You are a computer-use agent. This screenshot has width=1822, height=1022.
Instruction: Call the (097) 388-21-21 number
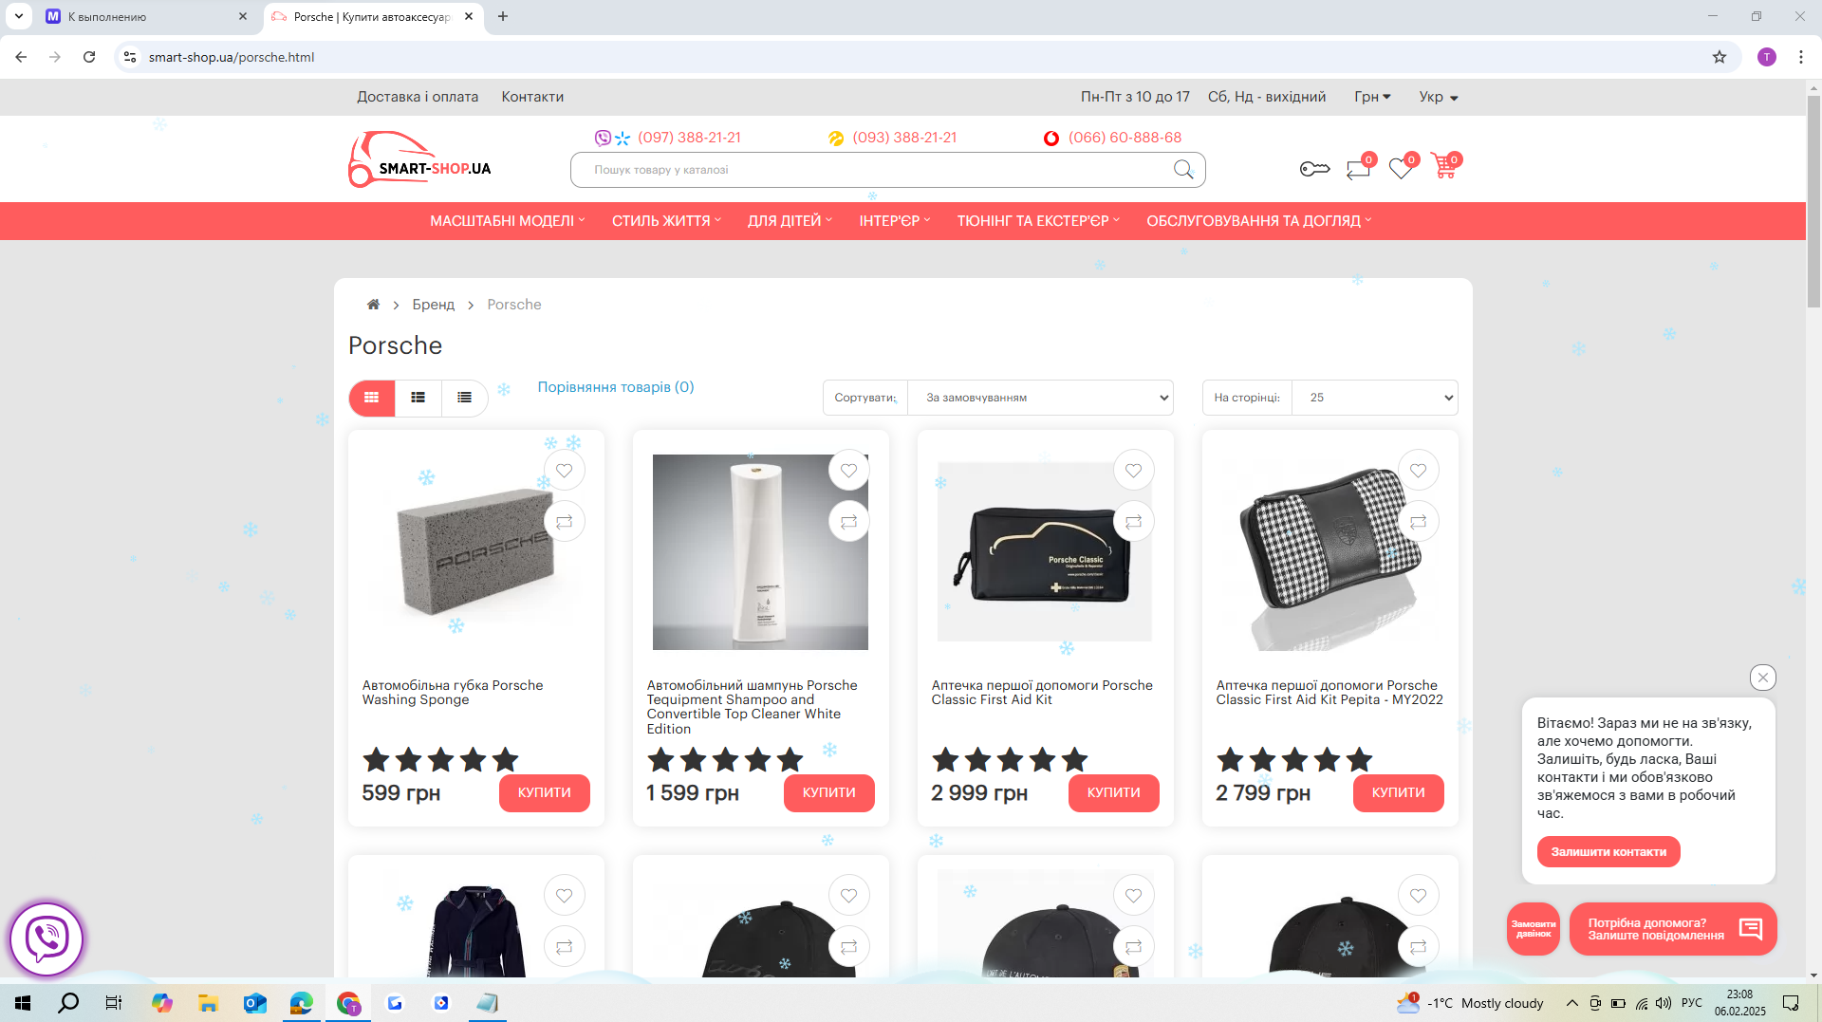click(689, 138)
